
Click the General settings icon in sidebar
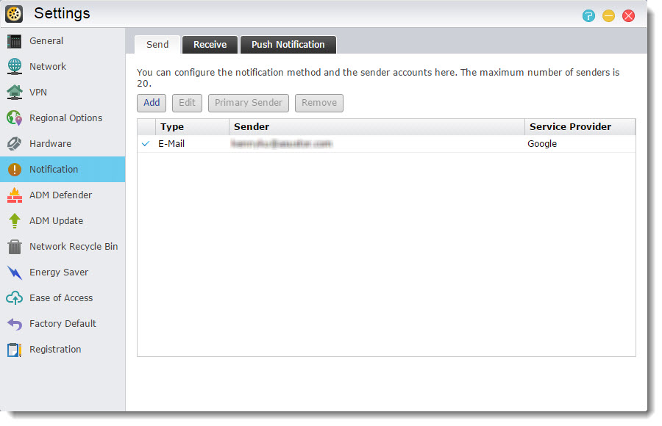click(15, 41)
